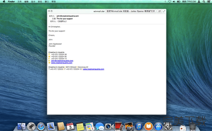Open the 显示 menu

coord(33,2)
